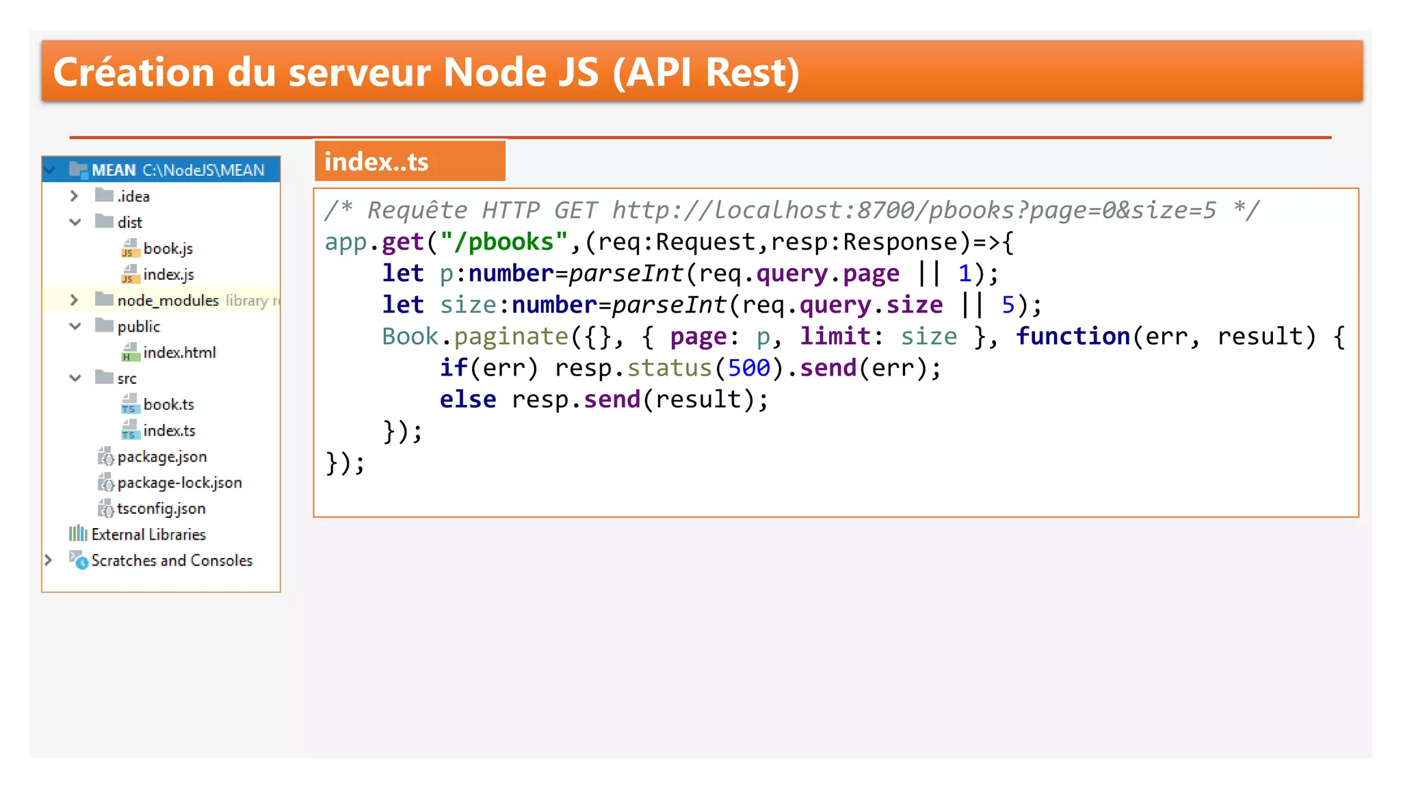Click the book.js JavaScript file icon
This screenshot has height=788, width=1401.
(130, 248)
